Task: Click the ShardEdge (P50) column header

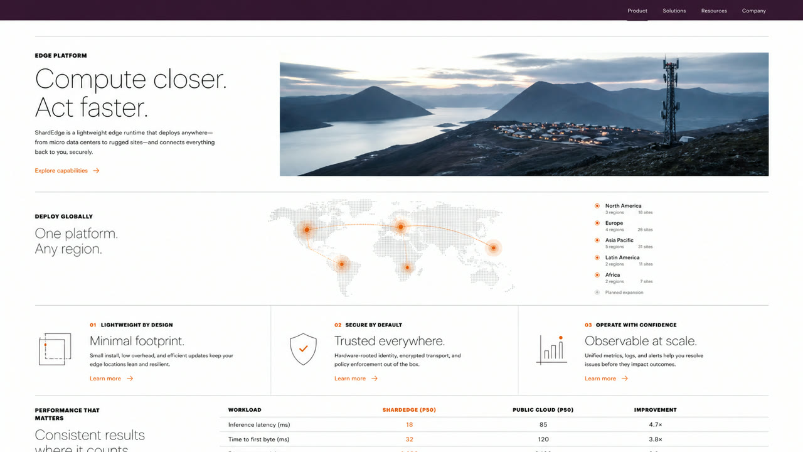Action: pos(409,410)
